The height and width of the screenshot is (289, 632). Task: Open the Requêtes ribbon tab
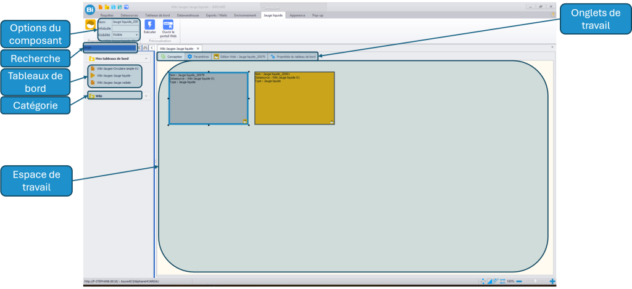pos(107,15)
